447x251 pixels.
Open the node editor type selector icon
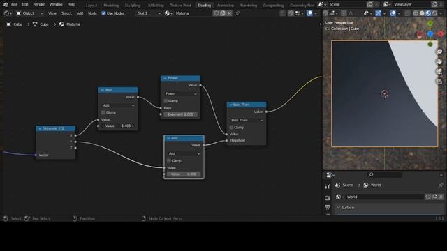pos(8,13)
